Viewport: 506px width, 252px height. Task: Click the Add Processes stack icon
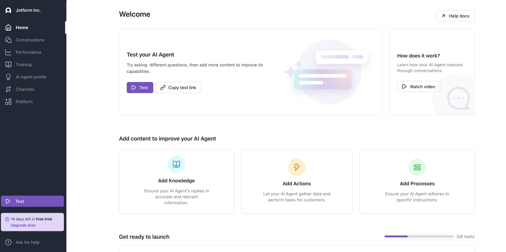pyautogui.click(x=417, y=167)
